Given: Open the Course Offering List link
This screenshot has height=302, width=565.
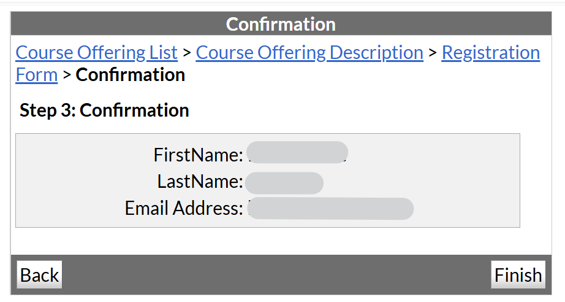Looking at the screenshot, I should [96, 53].
